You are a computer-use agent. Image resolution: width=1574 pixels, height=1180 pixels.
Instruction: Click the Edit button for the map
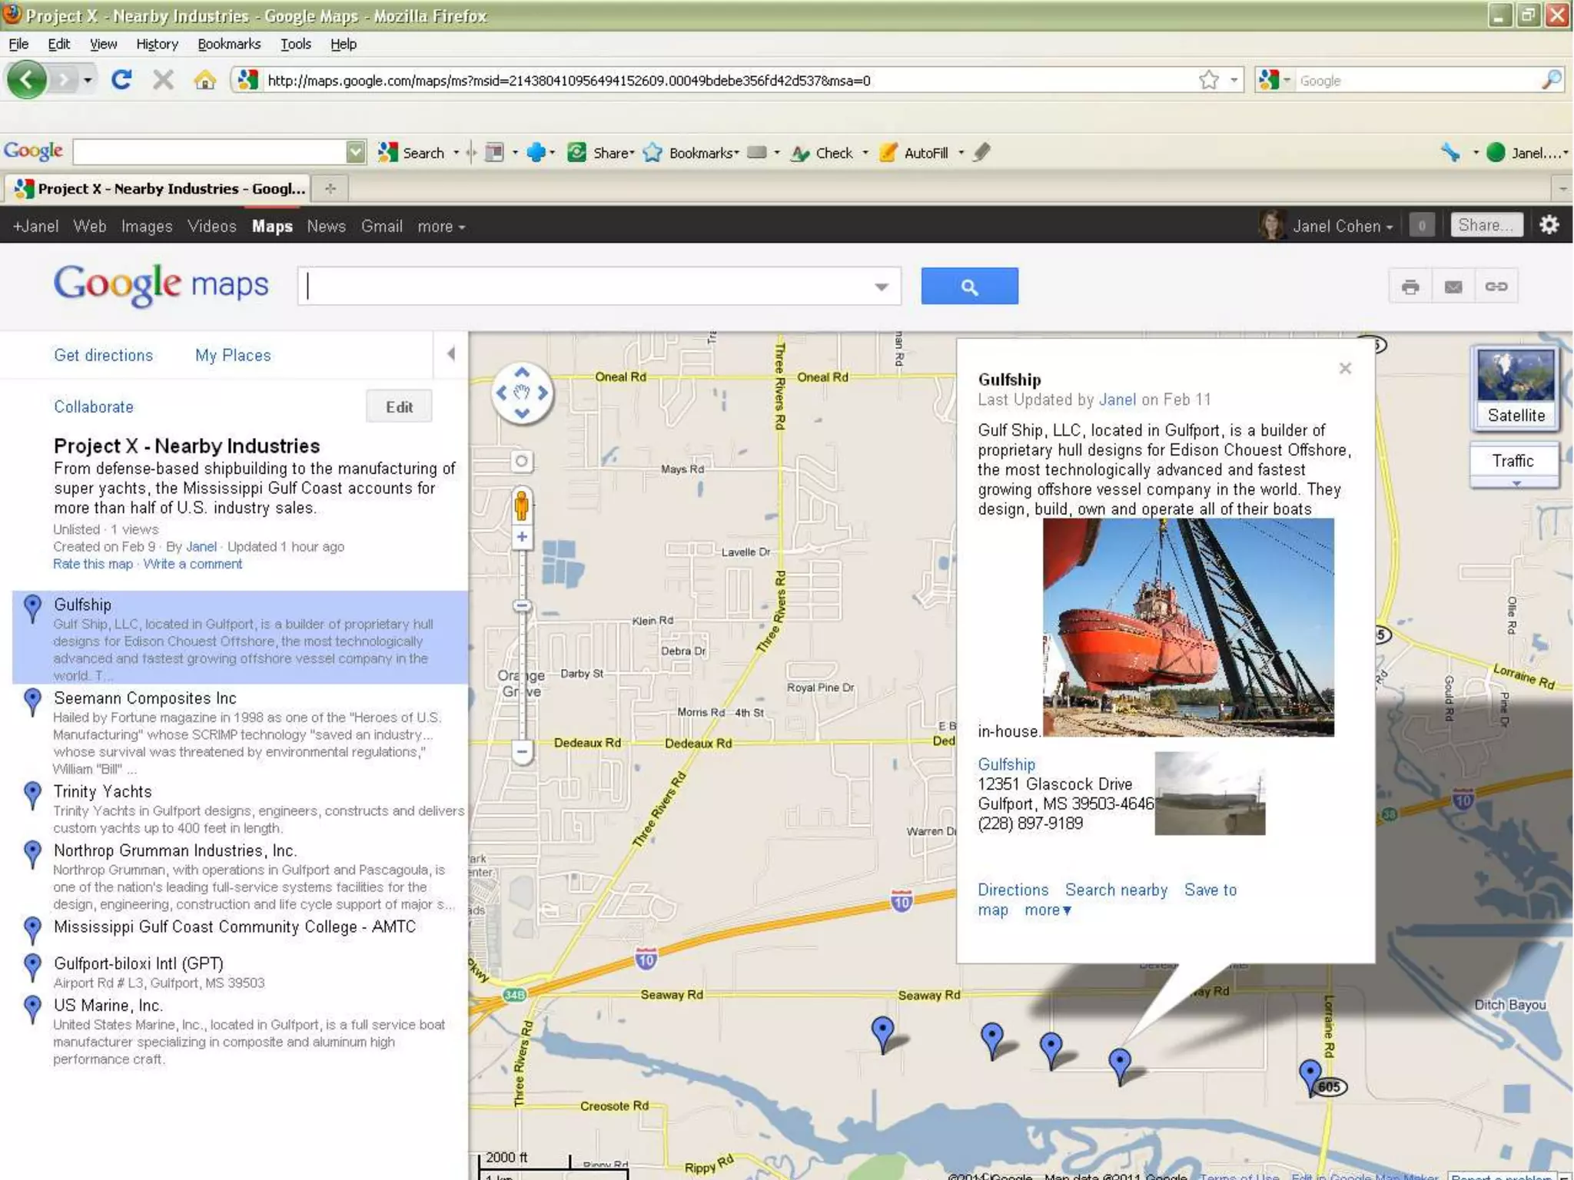399,407
